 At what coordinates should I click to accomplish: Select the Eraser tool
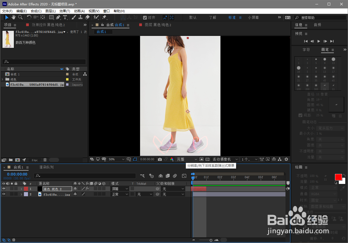(x=87, y=17)
